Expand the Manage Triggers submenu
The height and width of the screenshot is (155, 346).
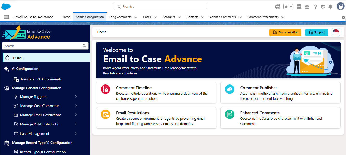tap(76, 97)
